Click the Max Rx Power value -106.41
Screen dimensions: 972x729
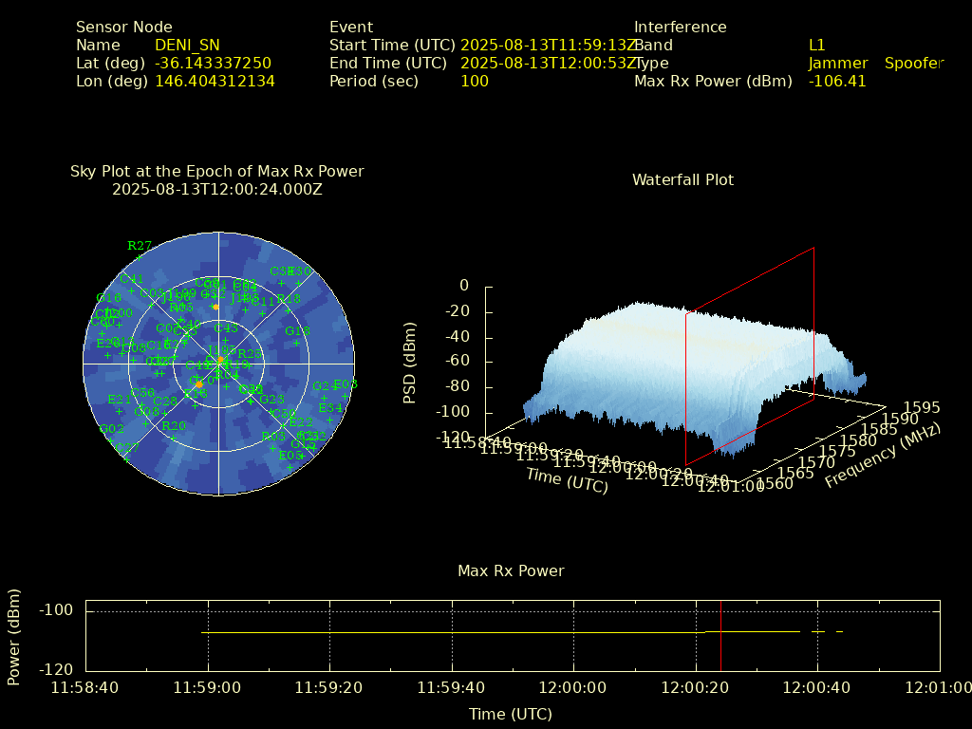click(836, 82)
